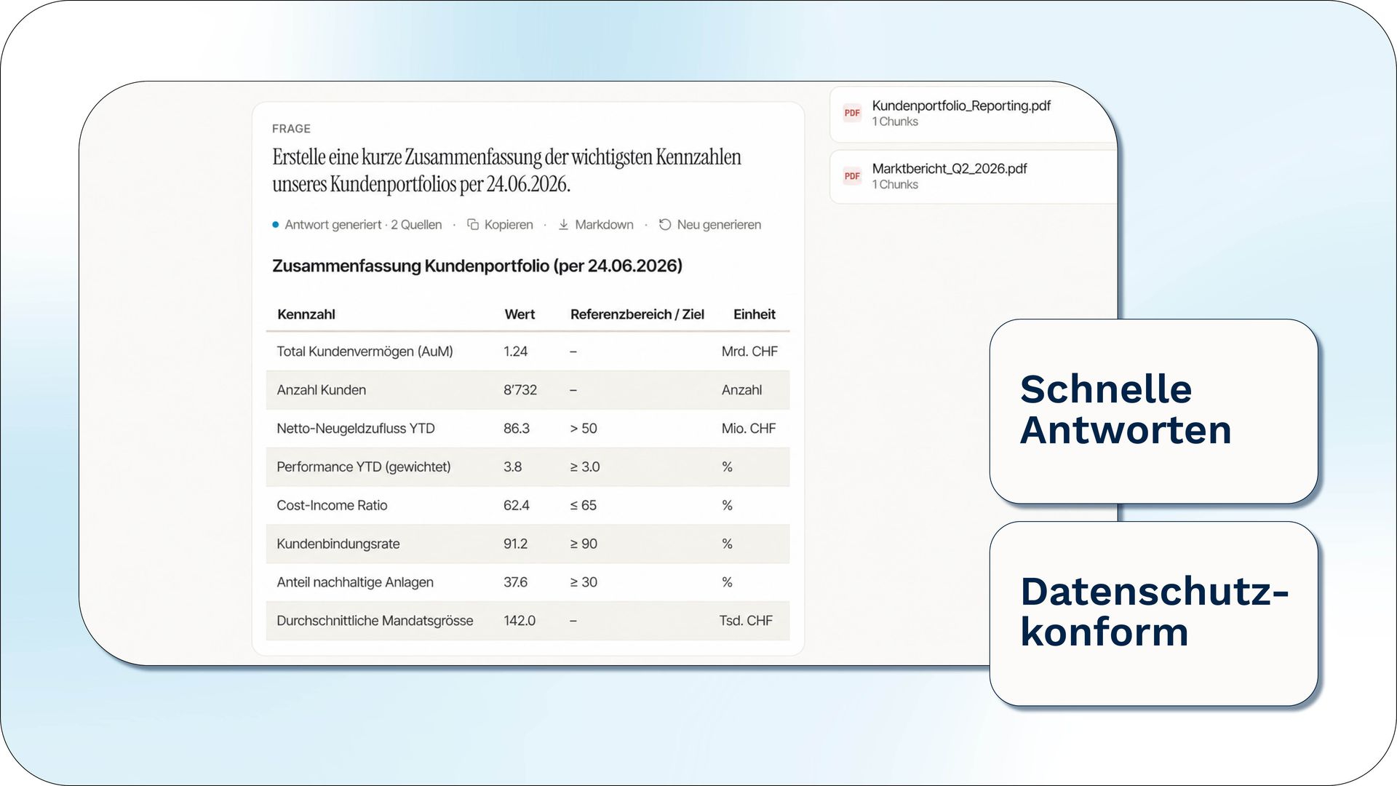This screenshot has width=1397, height=786.
Task: Select the 'Total Kundenvermögen (AuM)' row label
Action: [365, 352]
